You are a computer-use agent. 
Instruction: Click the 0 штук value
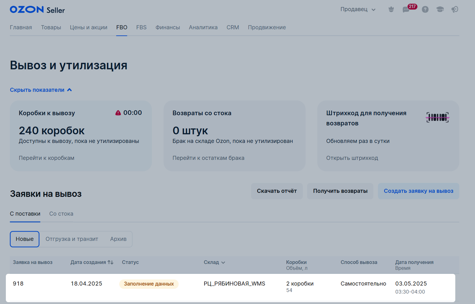click(x=190, y=131)
